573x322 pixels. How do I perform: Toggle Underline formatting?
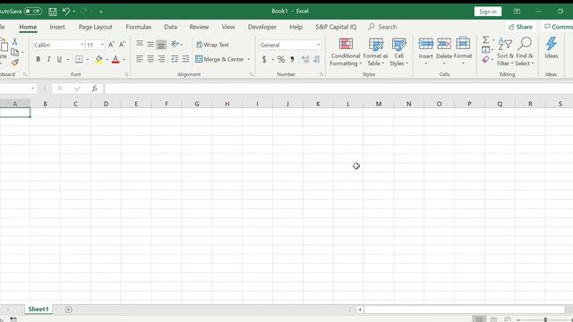[59, 59]
